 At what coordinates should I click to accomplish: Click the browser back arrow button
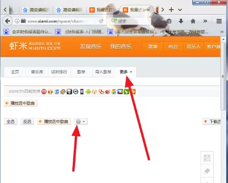(x=7, y=21)
